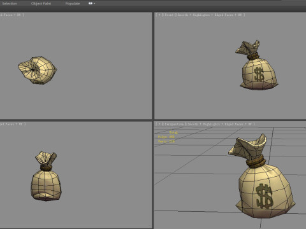Screen dimensions: 306x229
Task: Open the Perspective viewport label menu
Action: pyautogui.click(x=174, y=124)
